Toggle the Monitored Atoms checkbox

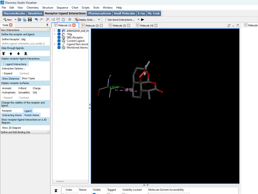click(59, 48)
